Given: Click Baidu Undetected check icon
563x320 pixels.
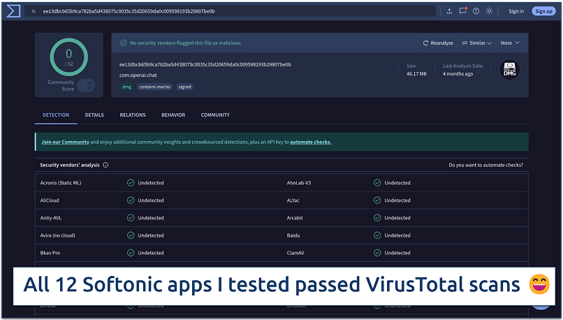Looking at the screenshot, I should [377, 235].
